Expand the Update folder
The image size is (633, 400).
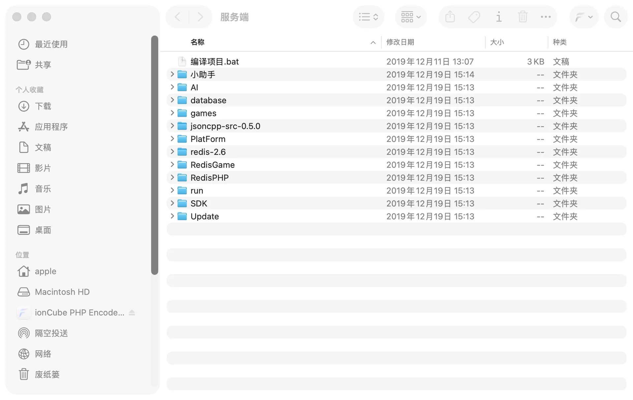[172, 216]
